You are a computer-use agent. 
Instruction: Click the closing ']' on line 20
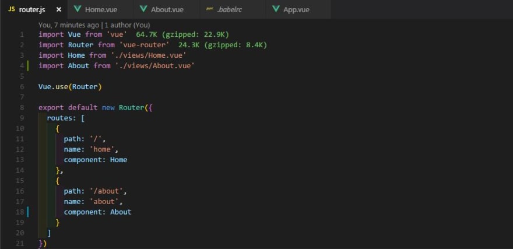pyautogui.click(x=49, y=233)
